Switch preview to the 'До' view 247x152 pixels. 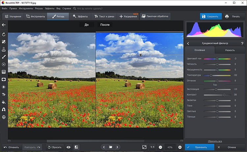coord(87,25)
